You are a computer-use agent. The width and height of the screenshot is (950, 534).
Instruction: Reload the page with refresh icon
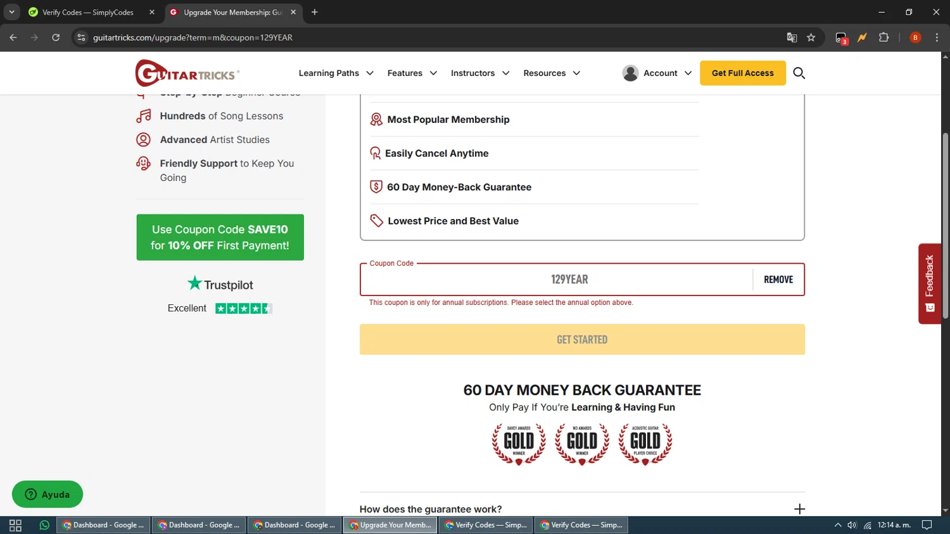pyautogui.click(x=56, y=37)
